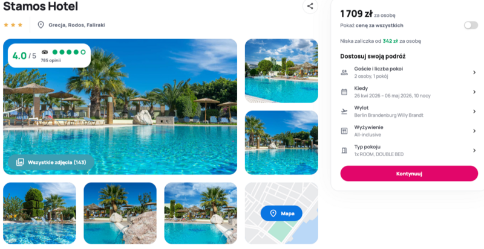Toggle Pokaż cenę za wszystkich switch
The image size is (484, 249).
471,25
